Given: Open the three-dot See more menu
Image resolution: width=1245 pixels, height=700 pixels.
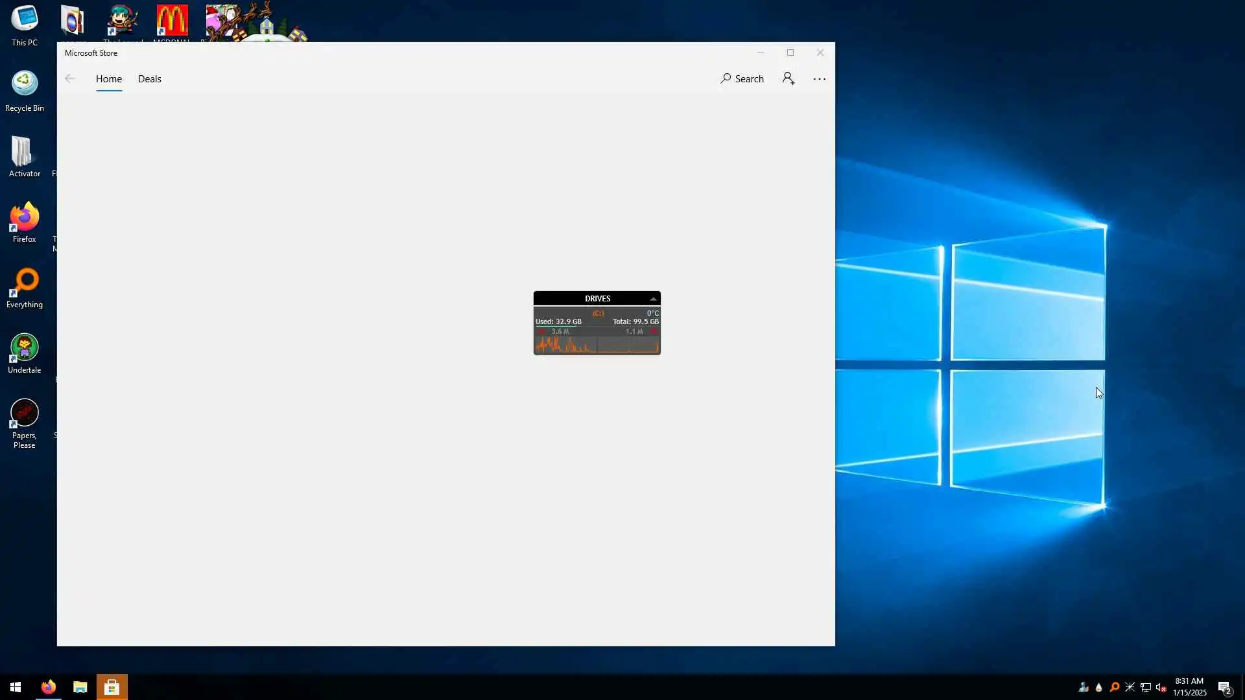Looking at the screenshot, I should click(x=820, y=79).
